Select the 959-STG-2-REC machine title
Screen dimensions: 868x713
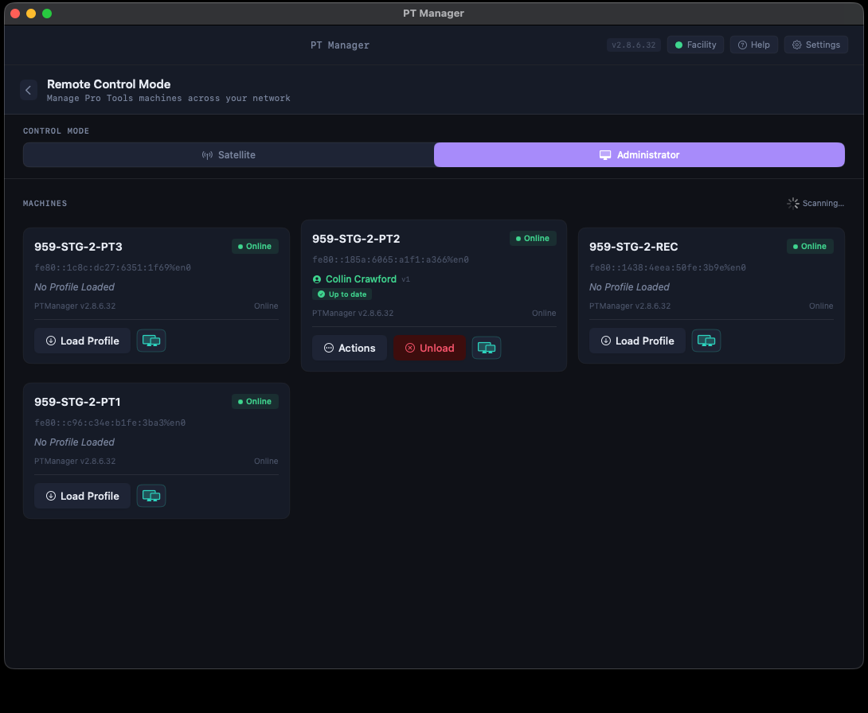click(633, 247)
